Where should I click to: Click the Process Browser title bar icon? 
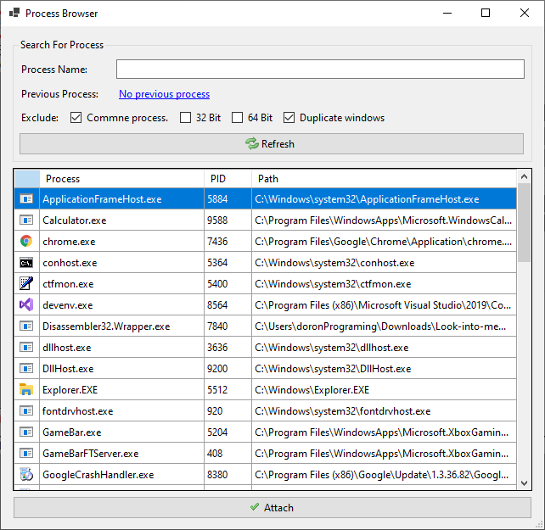14,14
